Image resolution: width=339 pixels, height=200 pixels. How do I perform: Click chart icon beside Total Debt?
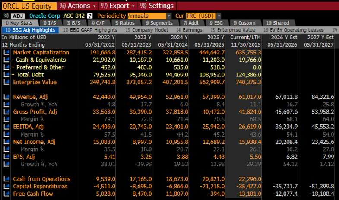6,75
